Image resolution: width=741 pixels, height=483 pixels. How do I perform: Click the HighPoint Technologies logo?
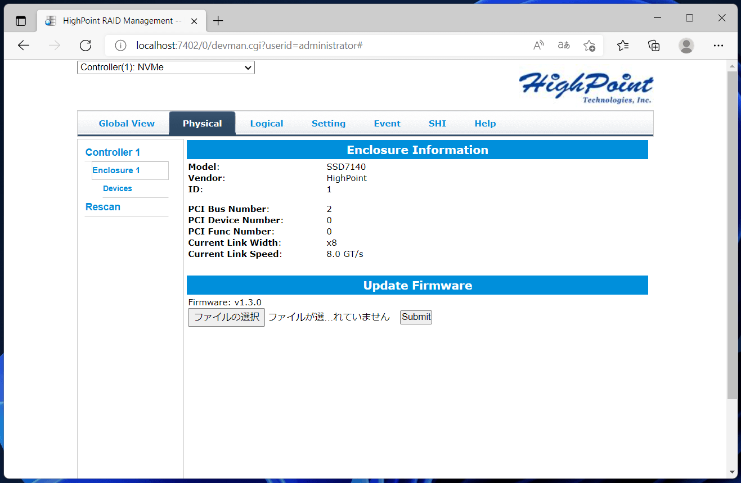(586, 88)
